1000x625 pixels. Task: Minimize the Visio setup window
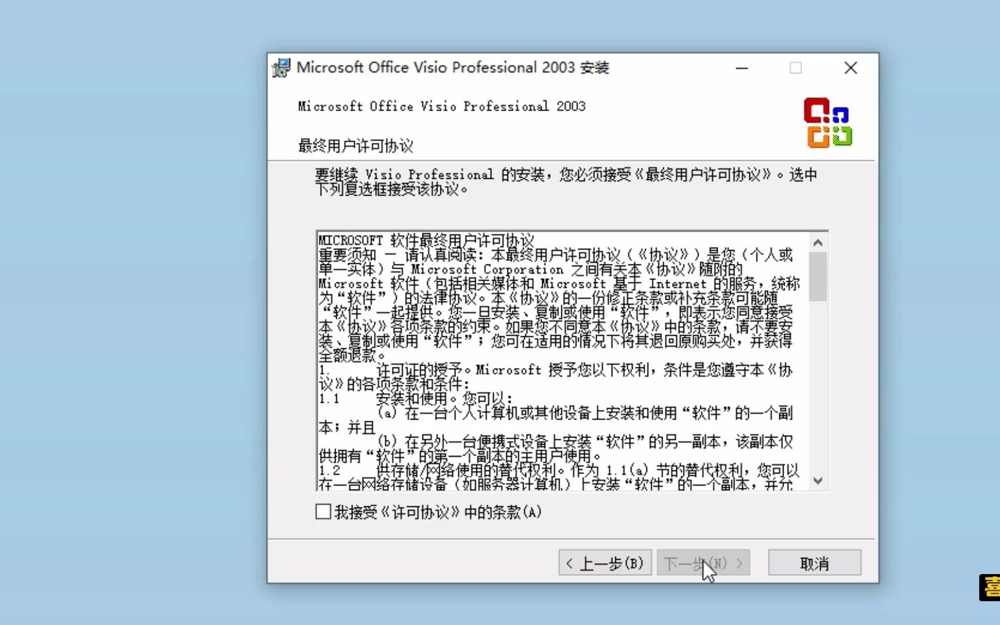(x=742, y=68)
